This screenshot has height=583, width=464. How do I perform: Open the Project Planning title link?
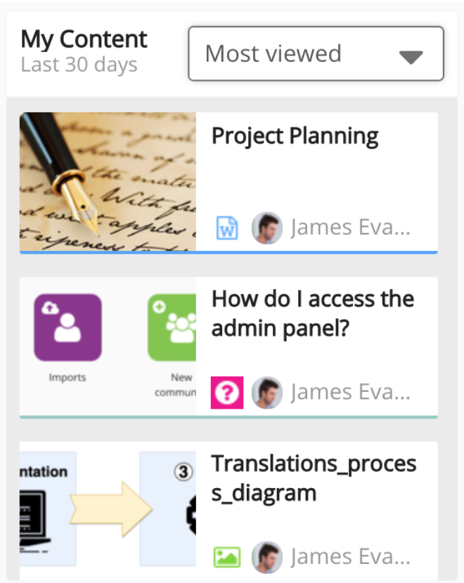coord(295,136)
